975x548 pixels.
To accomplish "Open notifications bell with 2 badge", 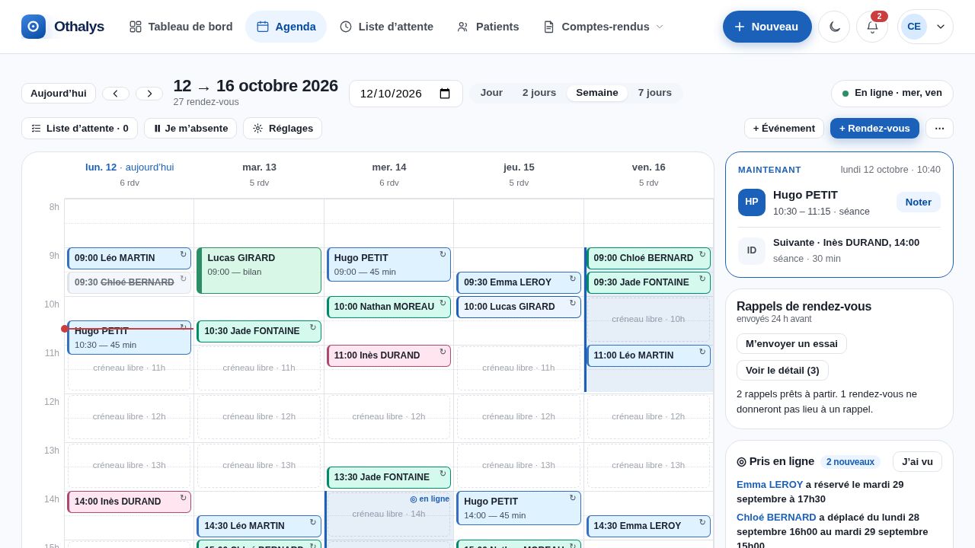I will pyautogui.click(x=872, y=27).
